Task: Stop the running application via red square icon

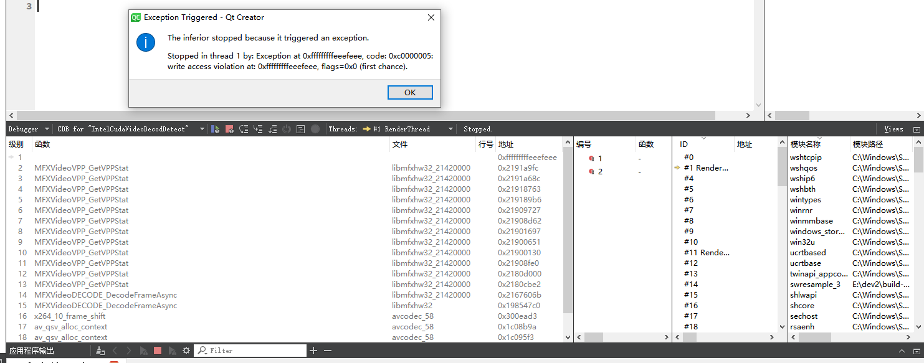Action: coord(156,351)
